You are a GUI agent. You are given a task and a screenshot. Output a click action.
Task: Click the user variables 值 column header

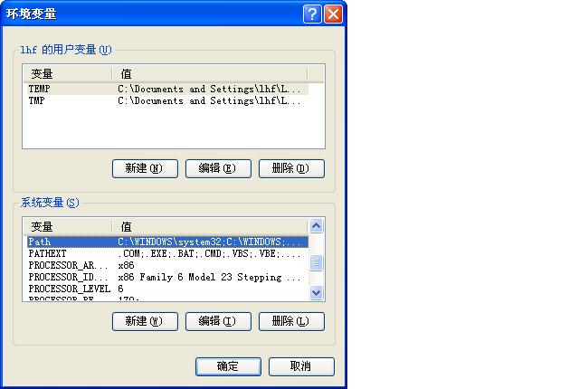(x=210, y=74)
